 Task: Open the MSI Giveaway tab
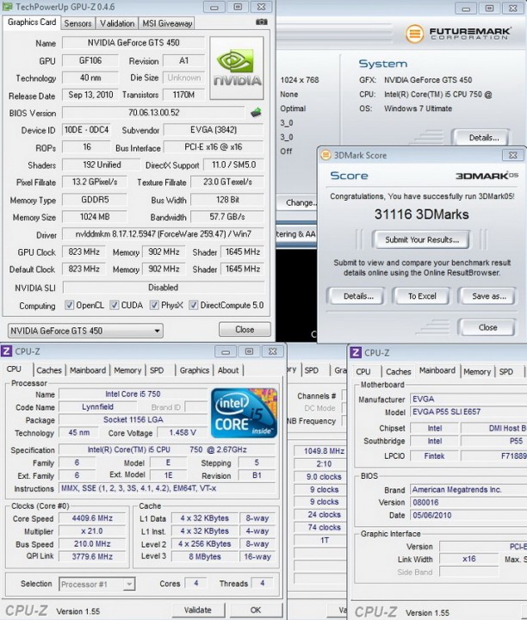click(167, 24)
